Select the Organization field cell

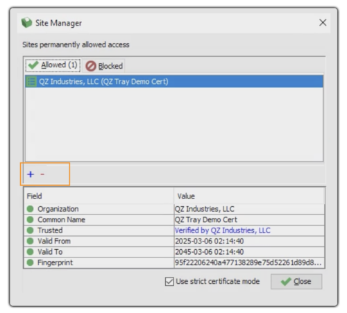(x=99, y=209)
